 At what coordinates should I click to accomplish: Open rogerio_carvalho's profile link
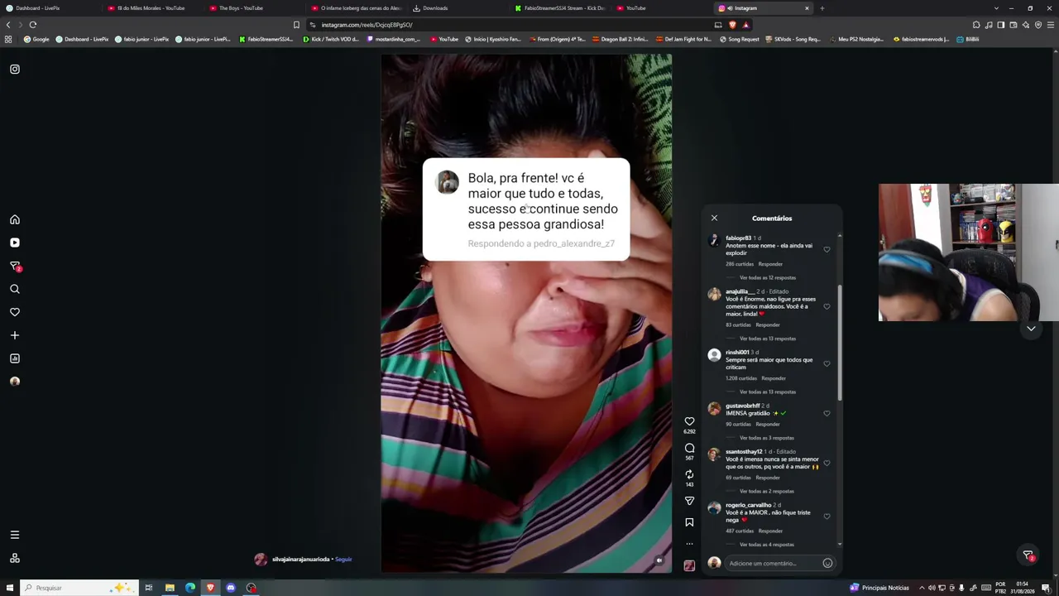[x=748, y=505]
